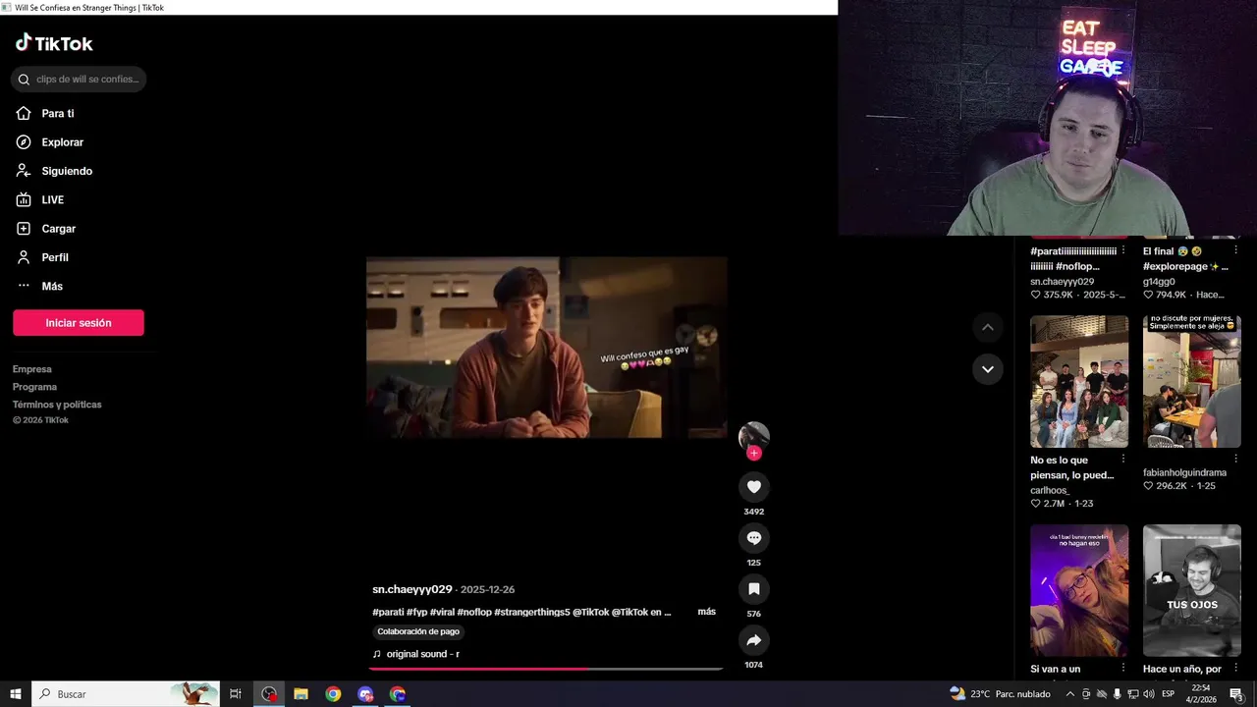Click the Iniciar sesión button
Viewport: 1257px width, 707px height.
tap(79, 322)
